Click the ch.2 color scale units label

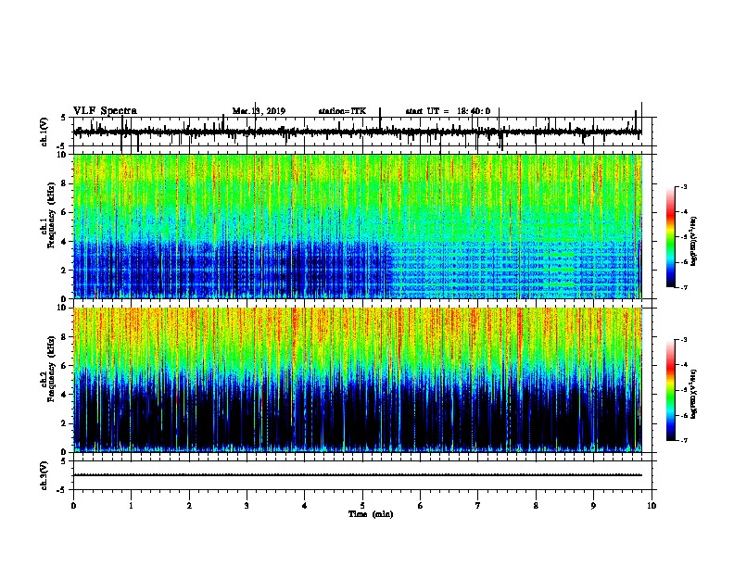click(x=694, y=394)
